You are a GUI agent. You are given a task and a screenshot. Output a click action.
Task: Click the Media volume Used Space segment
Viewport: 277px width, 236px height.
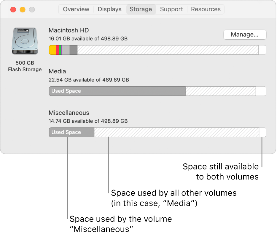(x=117, y=91)
